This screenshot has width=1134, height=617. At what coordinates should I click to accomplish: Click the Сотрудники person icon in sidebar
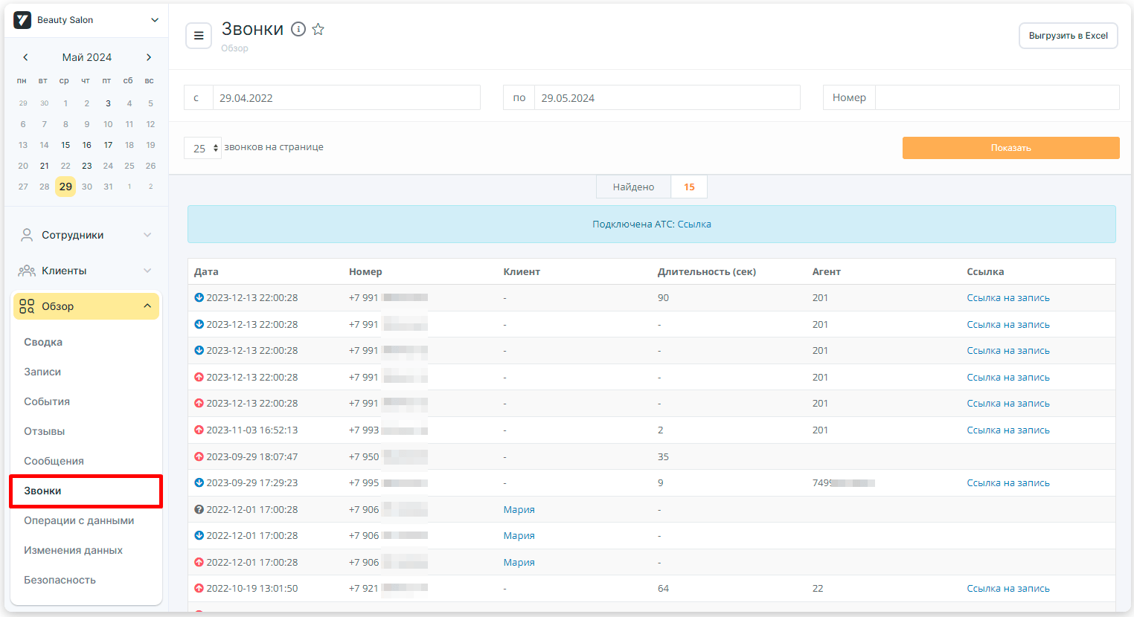(x=27, y=235)
